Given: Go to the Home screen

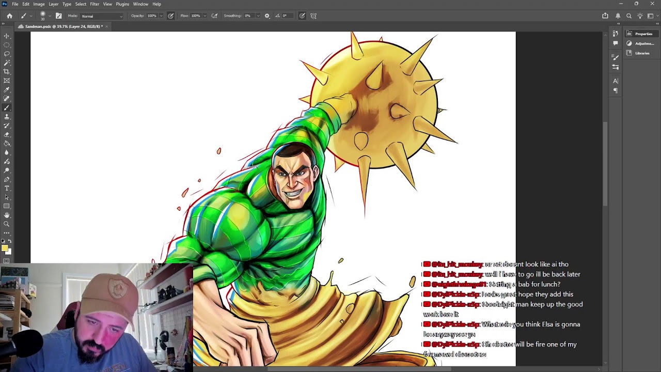Looking at the screenshot, I should pyautogui.click(x=9, y=16).
